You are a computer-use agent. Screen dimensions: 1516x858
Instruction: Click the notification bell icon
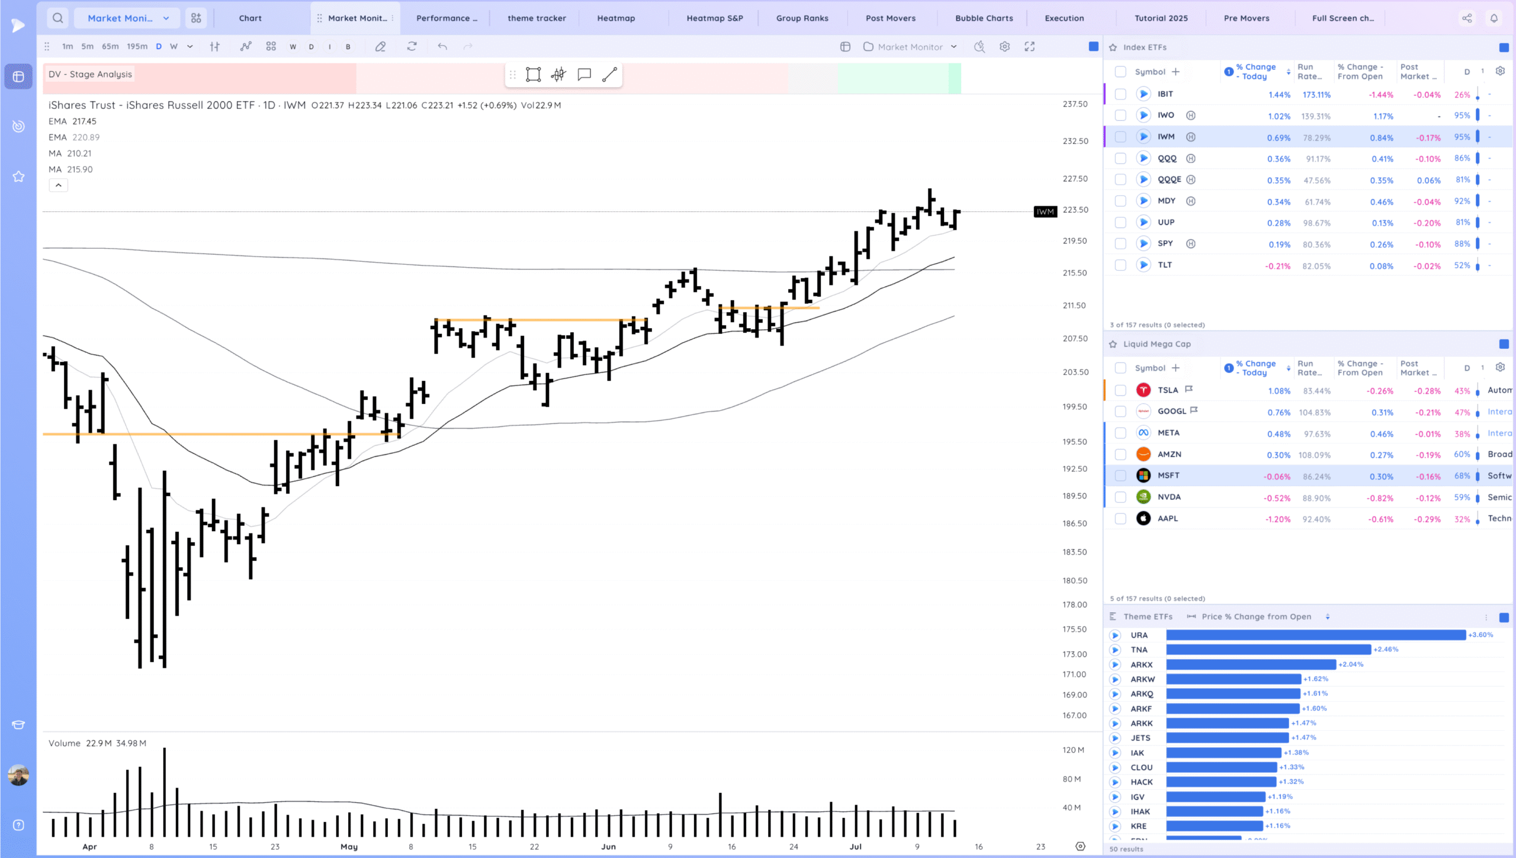click(1493, 18)
